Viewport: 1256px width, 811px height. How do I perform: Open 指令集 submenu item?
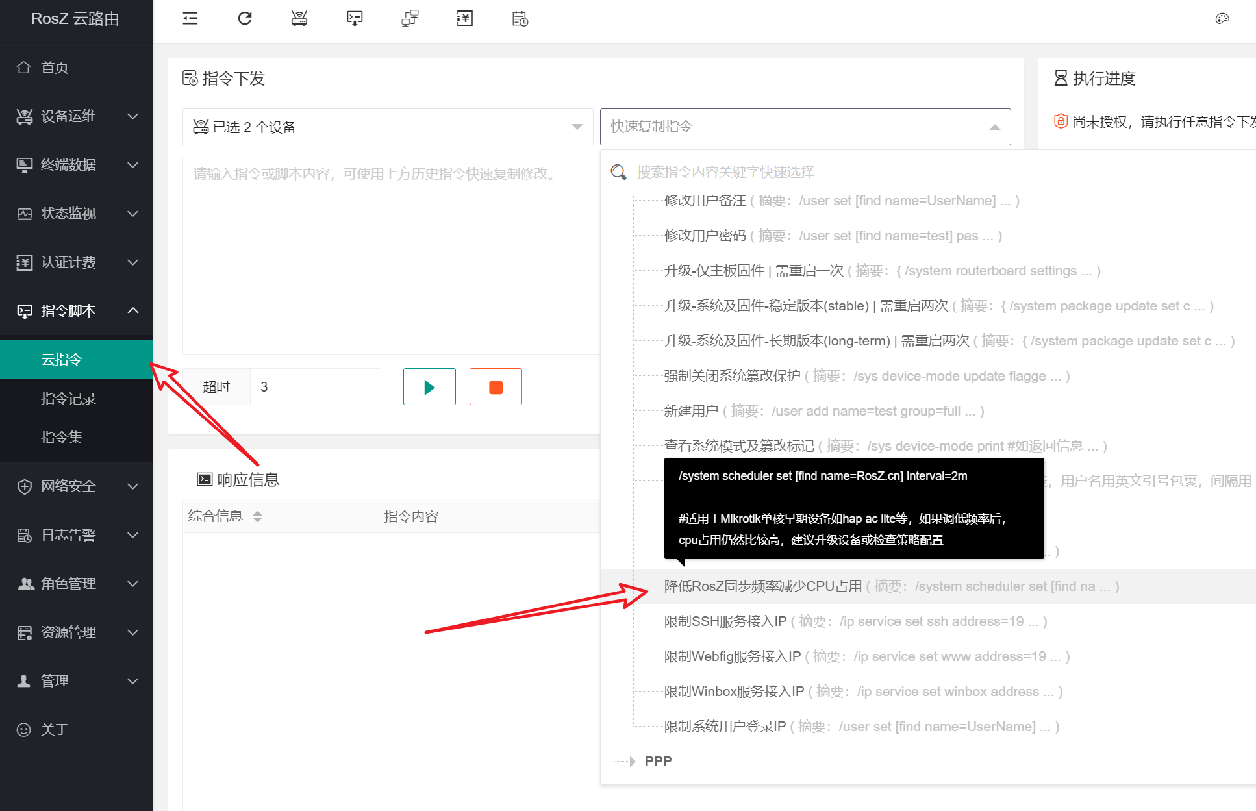(77, 438)
